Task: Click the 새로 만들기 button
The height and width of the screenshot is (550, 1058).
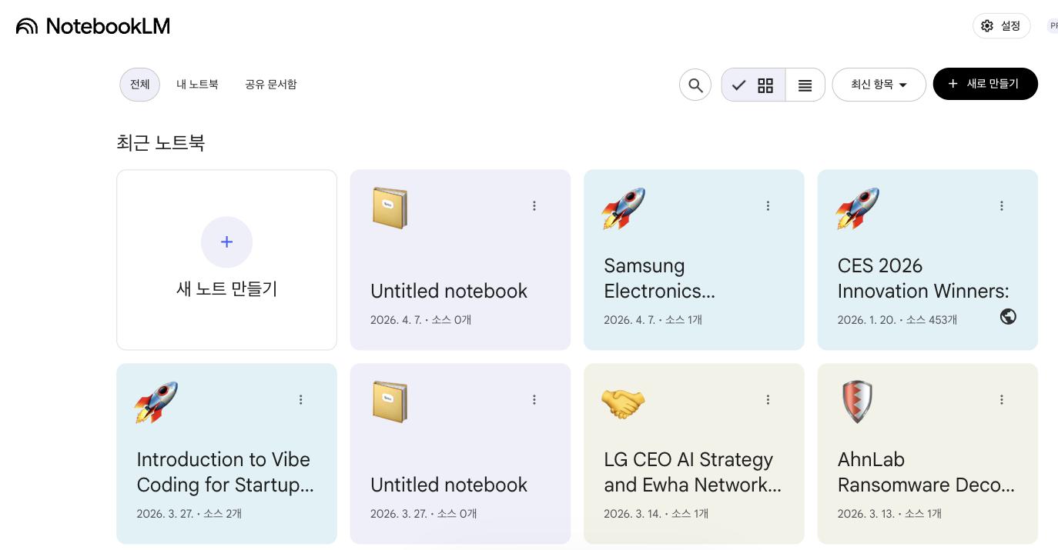Action: coord(985,84)
